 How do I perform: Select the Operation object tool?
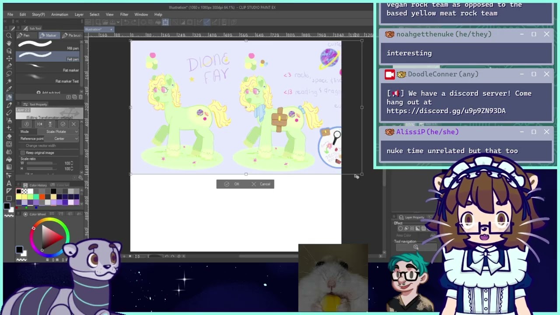[9, 51]
